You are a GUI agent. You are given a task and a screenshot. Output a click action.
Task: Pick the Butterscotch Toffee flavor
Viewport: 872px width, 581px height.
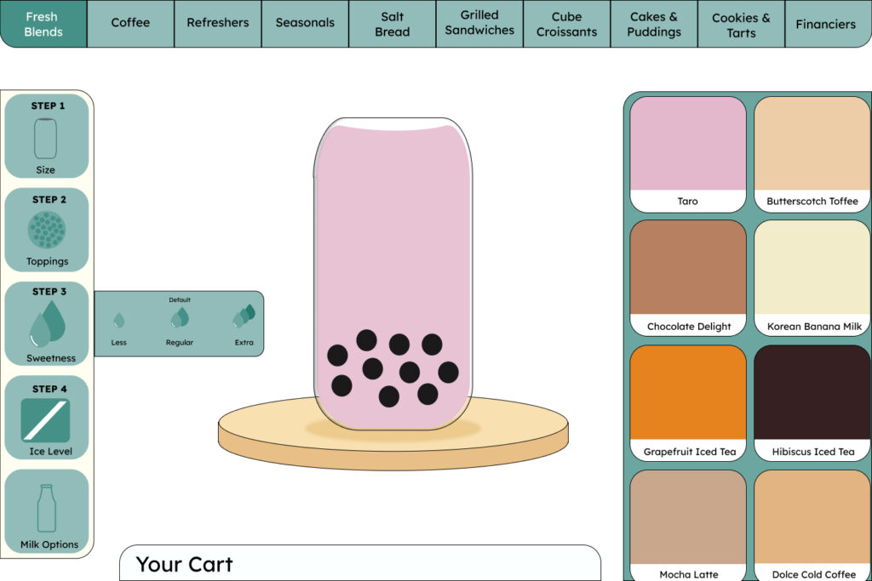tap(812, 154)
